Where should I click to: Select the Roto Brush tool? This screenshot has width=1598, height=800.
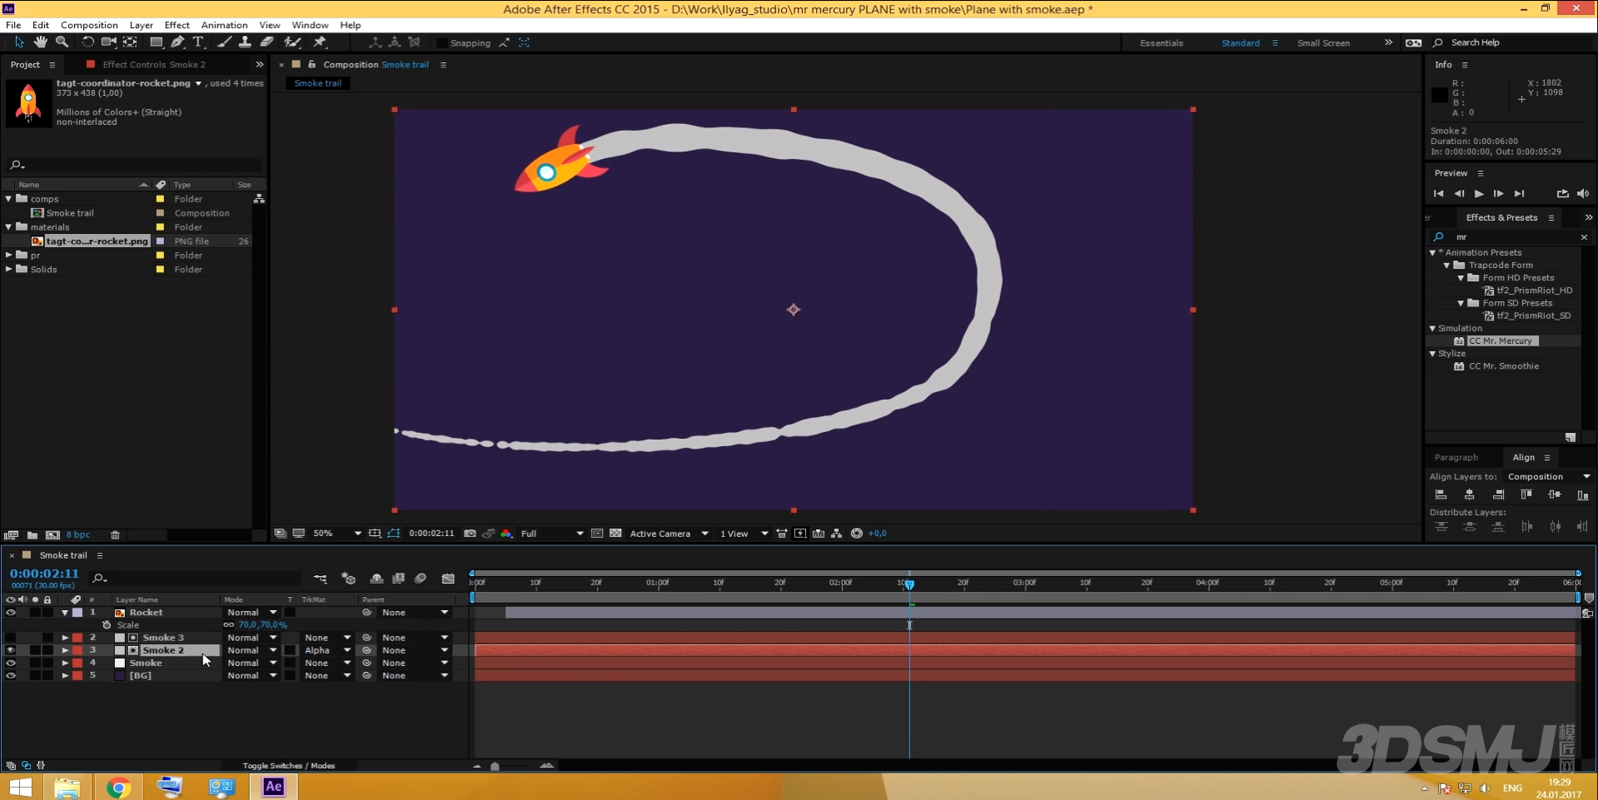coord(292,42)
